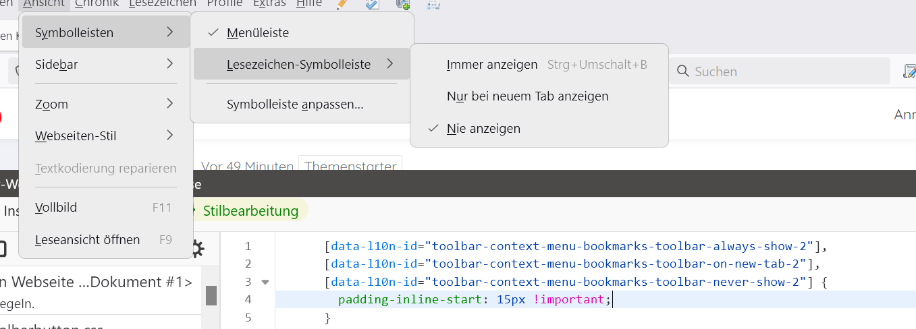The height and width of the screenshot is (329, 916).
Task: Select 'Immer anzeigen' for the bookmarks toolbar
Action: point(492,65)
